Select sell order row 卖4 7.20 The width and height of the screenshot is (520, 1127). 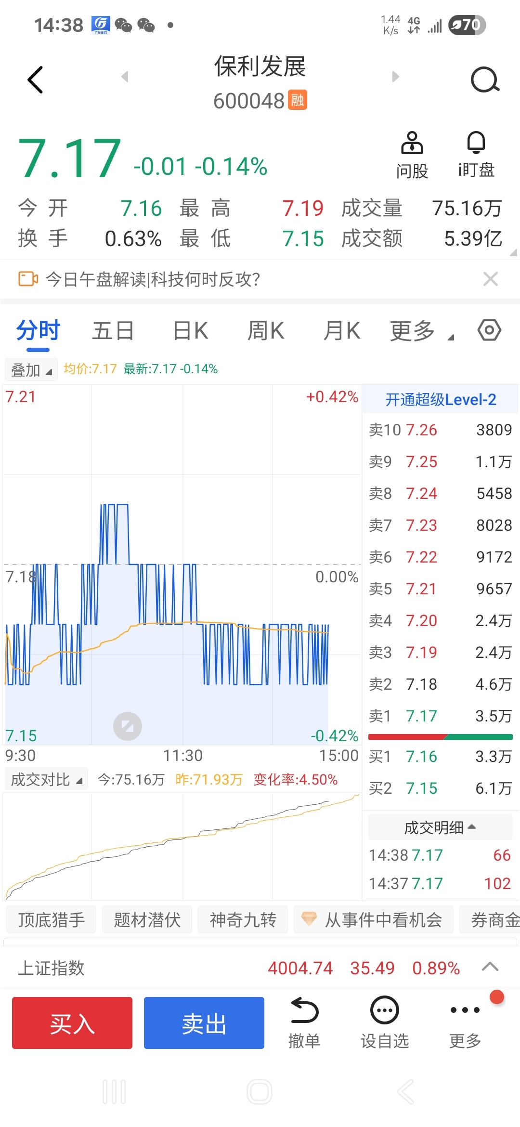441,620
